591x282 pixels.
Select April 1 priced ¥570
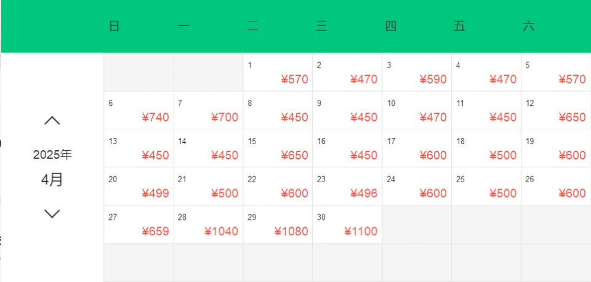278,72
